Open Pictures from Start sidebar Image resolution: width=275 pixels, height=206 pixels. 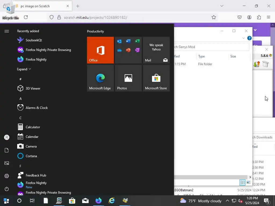(7, 163)
